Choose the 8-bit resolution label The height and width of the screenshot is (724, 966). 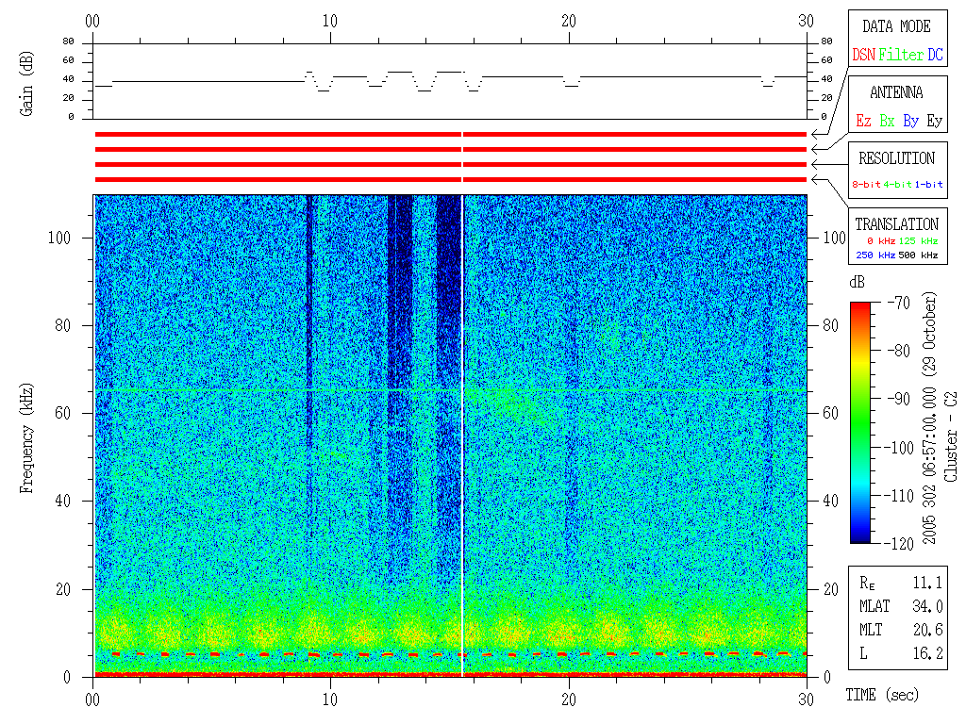coord(866,184)
